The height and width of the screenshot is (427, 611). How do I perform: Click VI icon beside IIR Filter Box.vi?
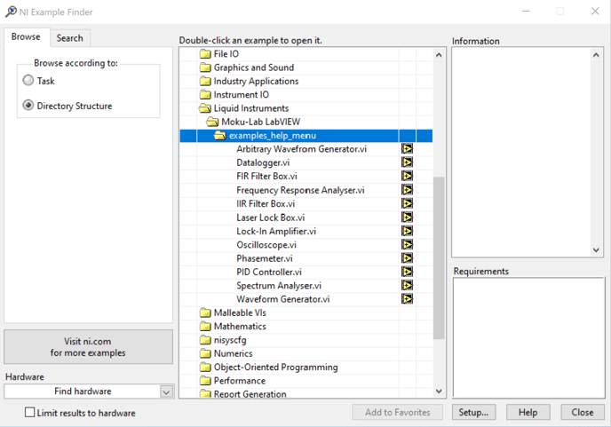pyautogui.click(x=408, y=203)
